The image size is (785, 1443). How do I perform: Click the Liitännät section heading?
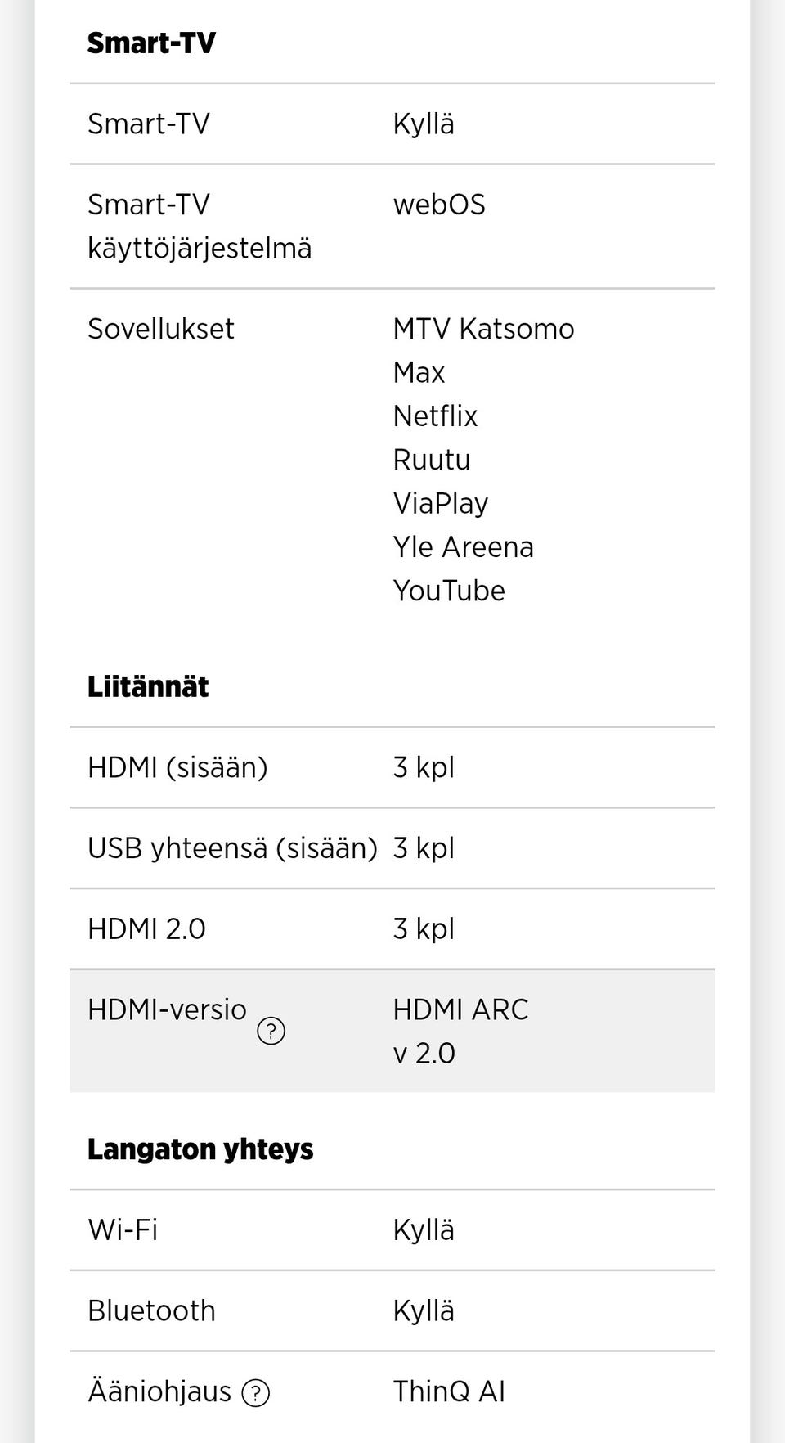148,686
